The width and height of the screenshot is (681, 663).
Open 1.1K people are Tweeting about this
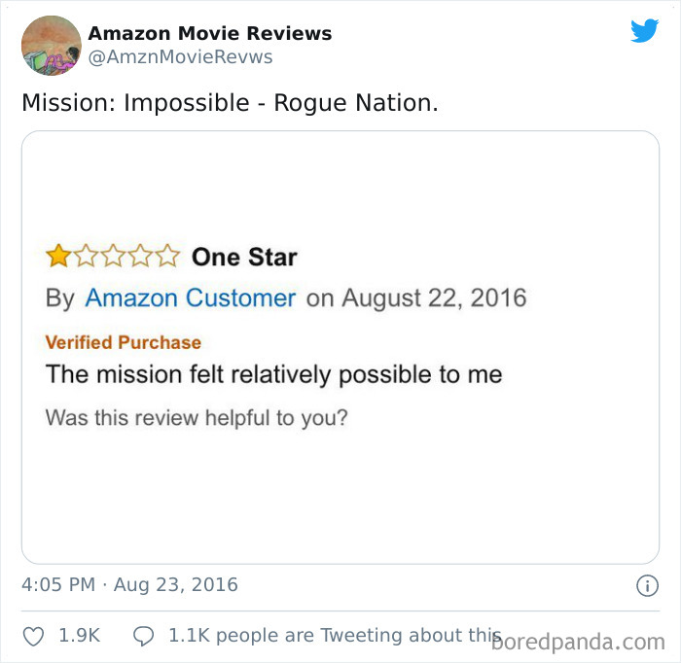click(335, 636)
